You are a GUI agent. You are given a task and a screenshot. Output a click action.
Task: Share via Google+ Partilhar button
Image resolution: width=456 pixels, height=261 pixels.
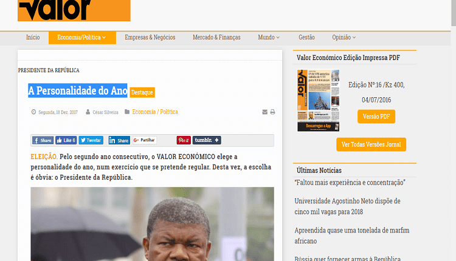click(x=145, y=140)
